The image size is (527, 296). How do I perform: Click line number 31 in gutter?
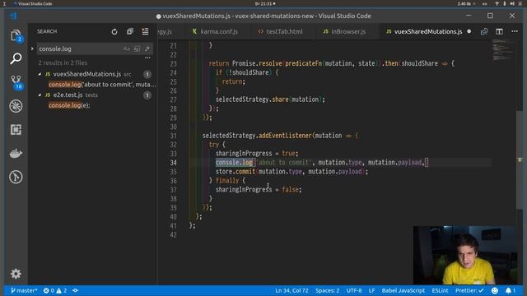(173, 136)
